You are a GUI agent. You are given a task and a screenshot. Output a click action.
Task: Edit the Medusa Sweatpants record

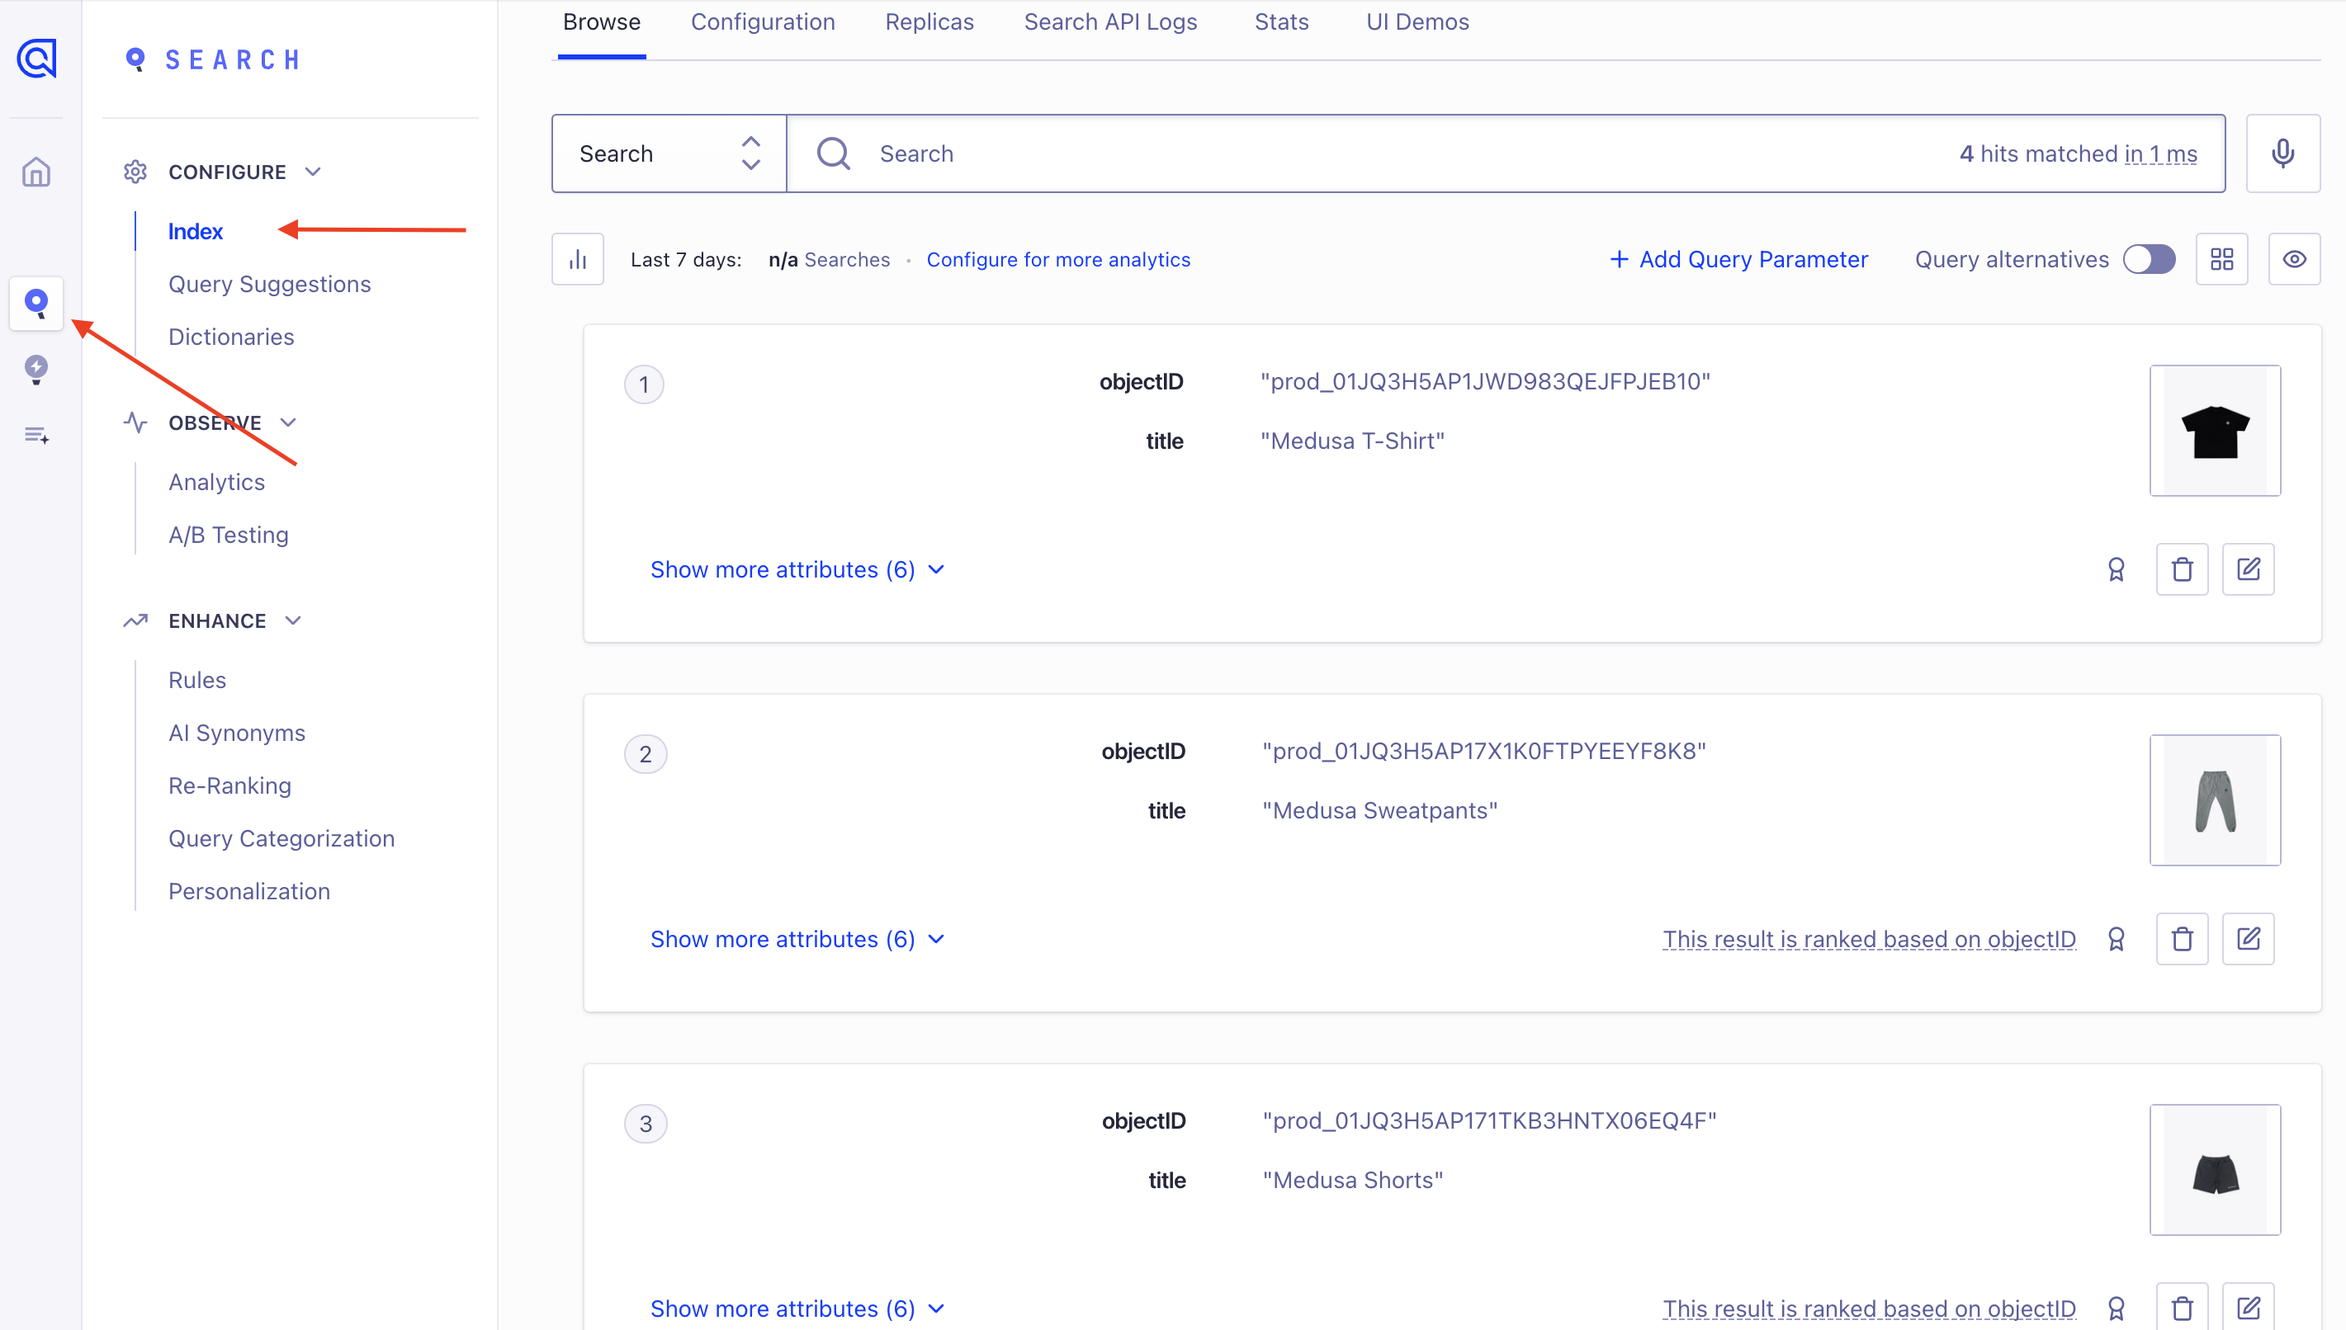[2247, 938]
